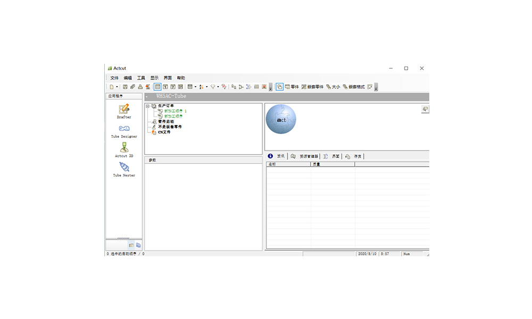Open the 工具 menu
Screen dimensions: 532x319
click(141, 78)
